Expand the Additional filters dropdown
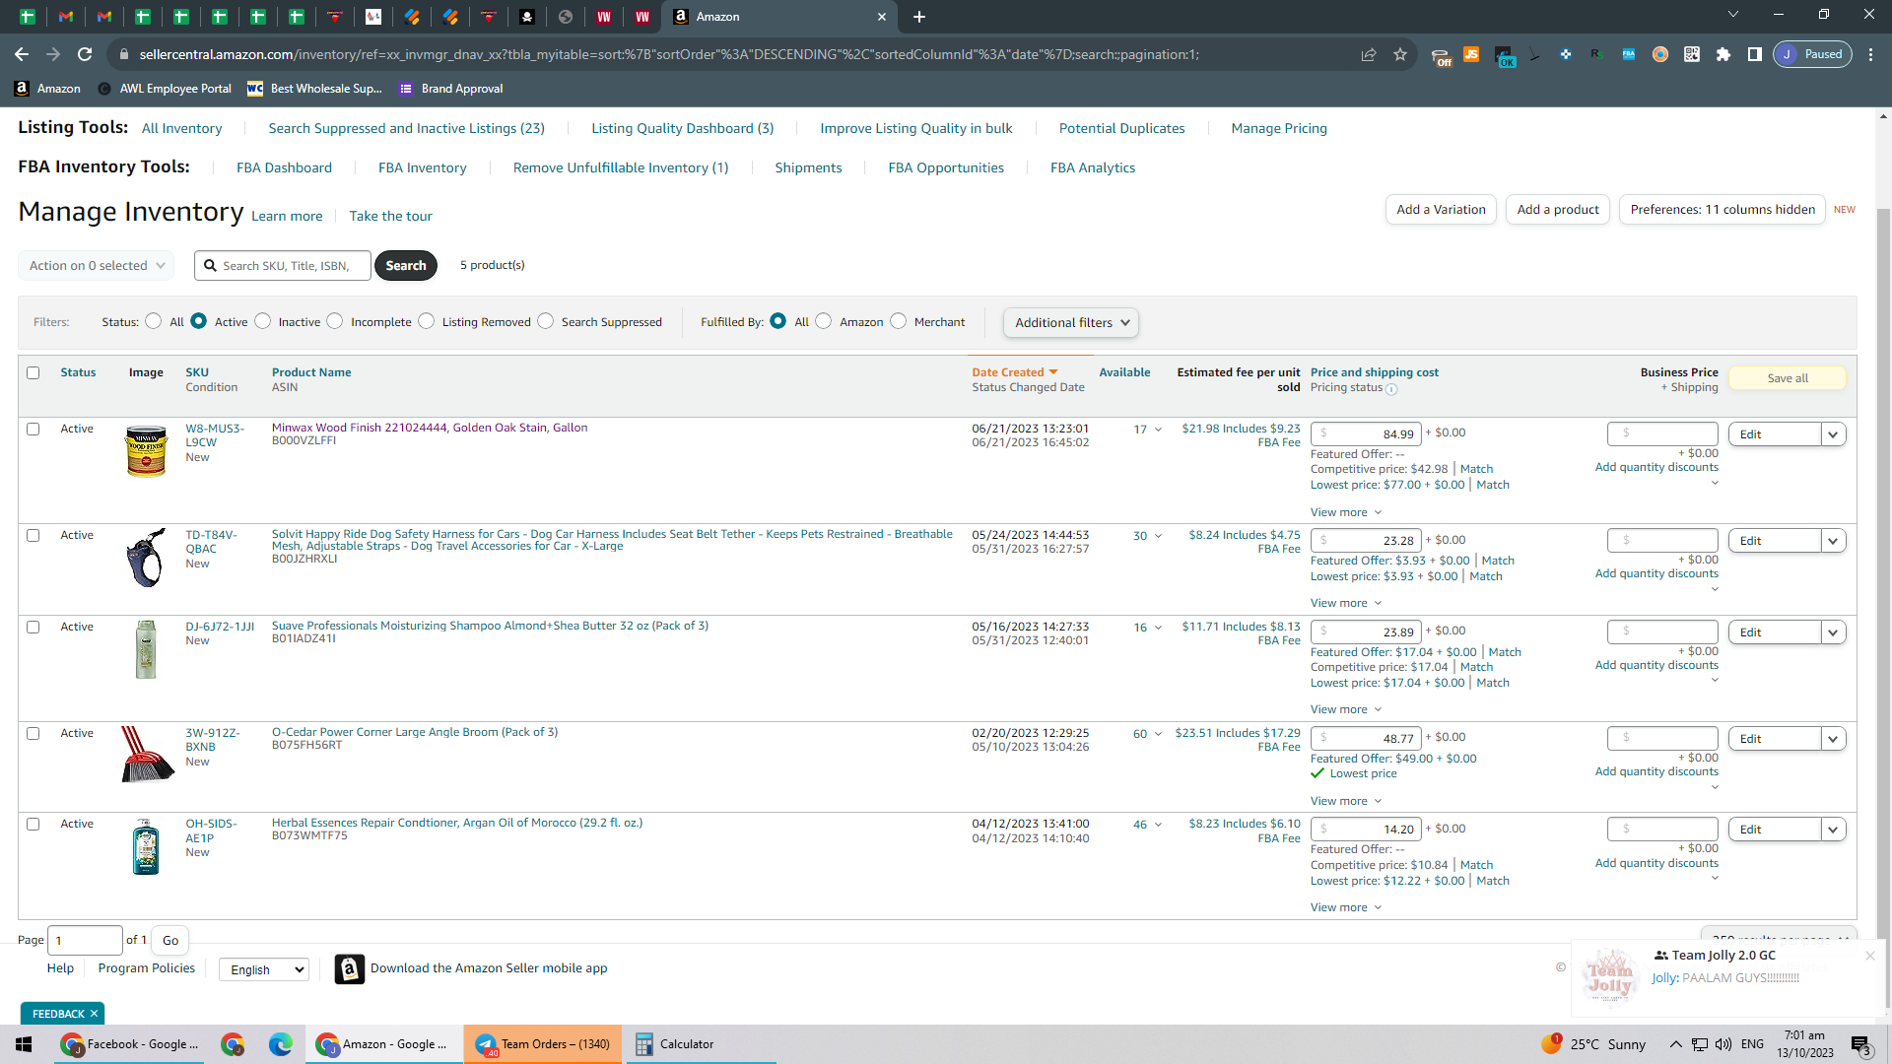This screenshot has width=1892, height=1064. [x=1071, y=323]
